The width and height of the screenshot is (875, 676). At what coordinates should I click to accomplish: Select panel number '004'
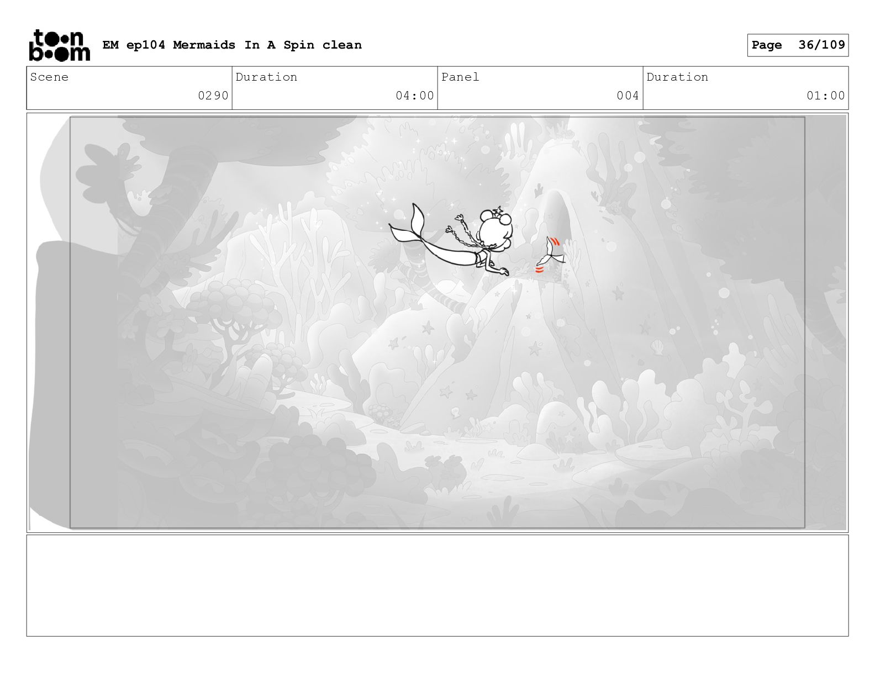pyautogui.click(x=628, y=96)
